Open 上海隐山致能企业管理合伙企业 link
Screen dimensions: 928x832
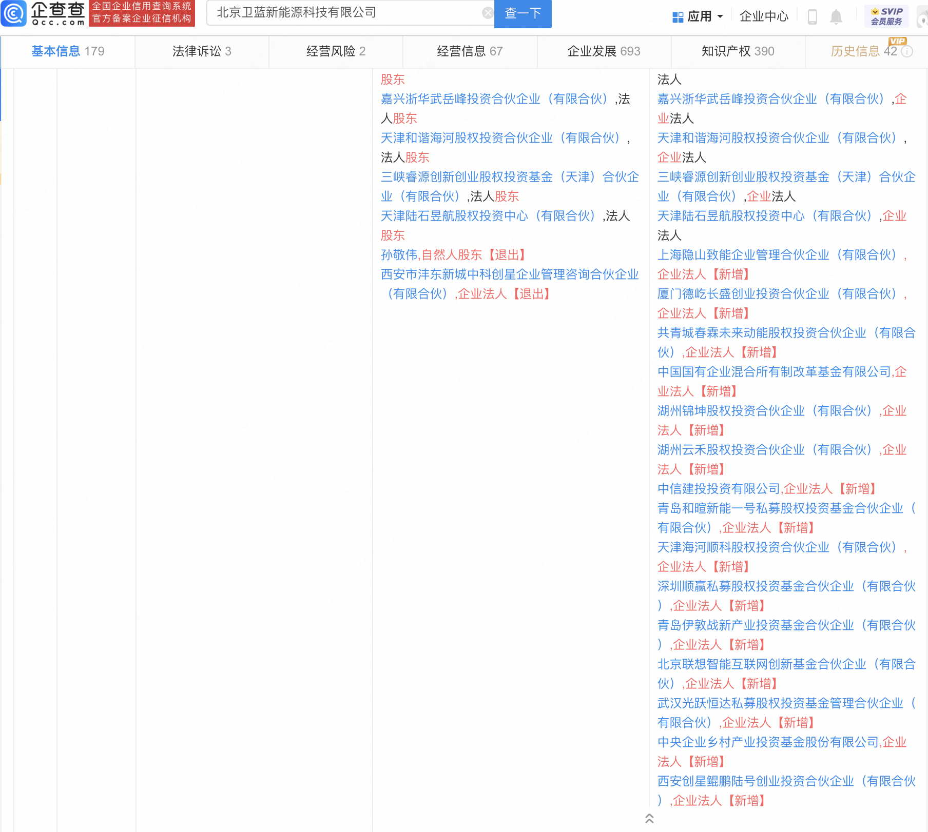pos(779,255)
